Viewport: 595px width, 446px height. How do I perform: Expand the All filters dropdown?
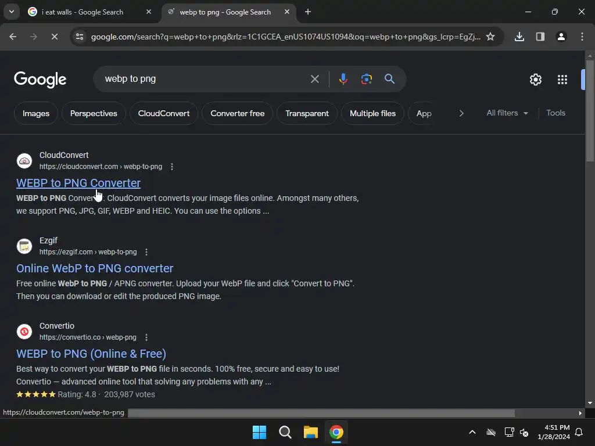(x=507, y=113)
